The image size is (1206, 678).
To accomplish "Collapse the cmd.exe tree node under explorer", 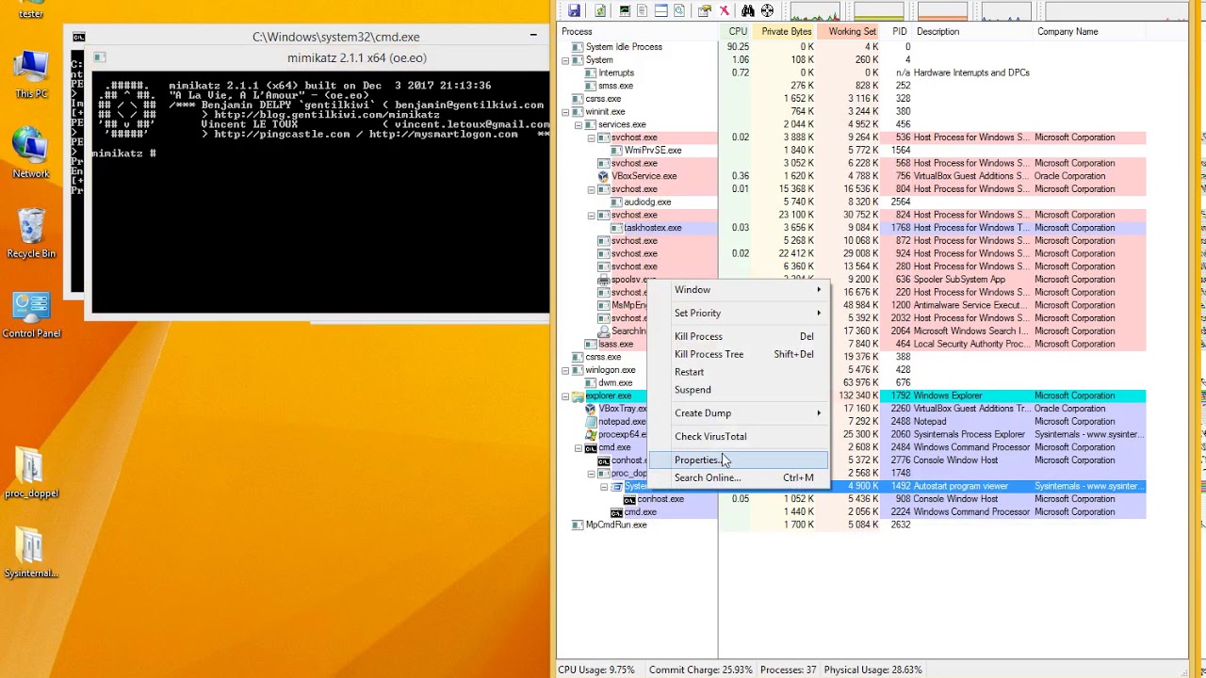I will coord(579,448).
